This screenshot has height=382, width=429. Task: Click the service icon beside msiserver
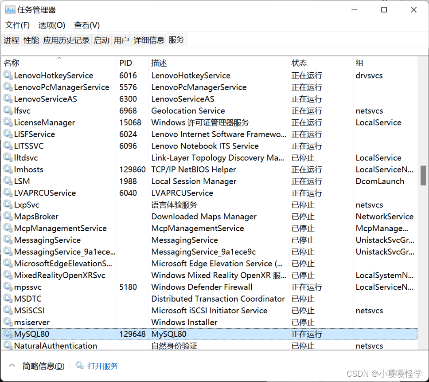[8, 322]
